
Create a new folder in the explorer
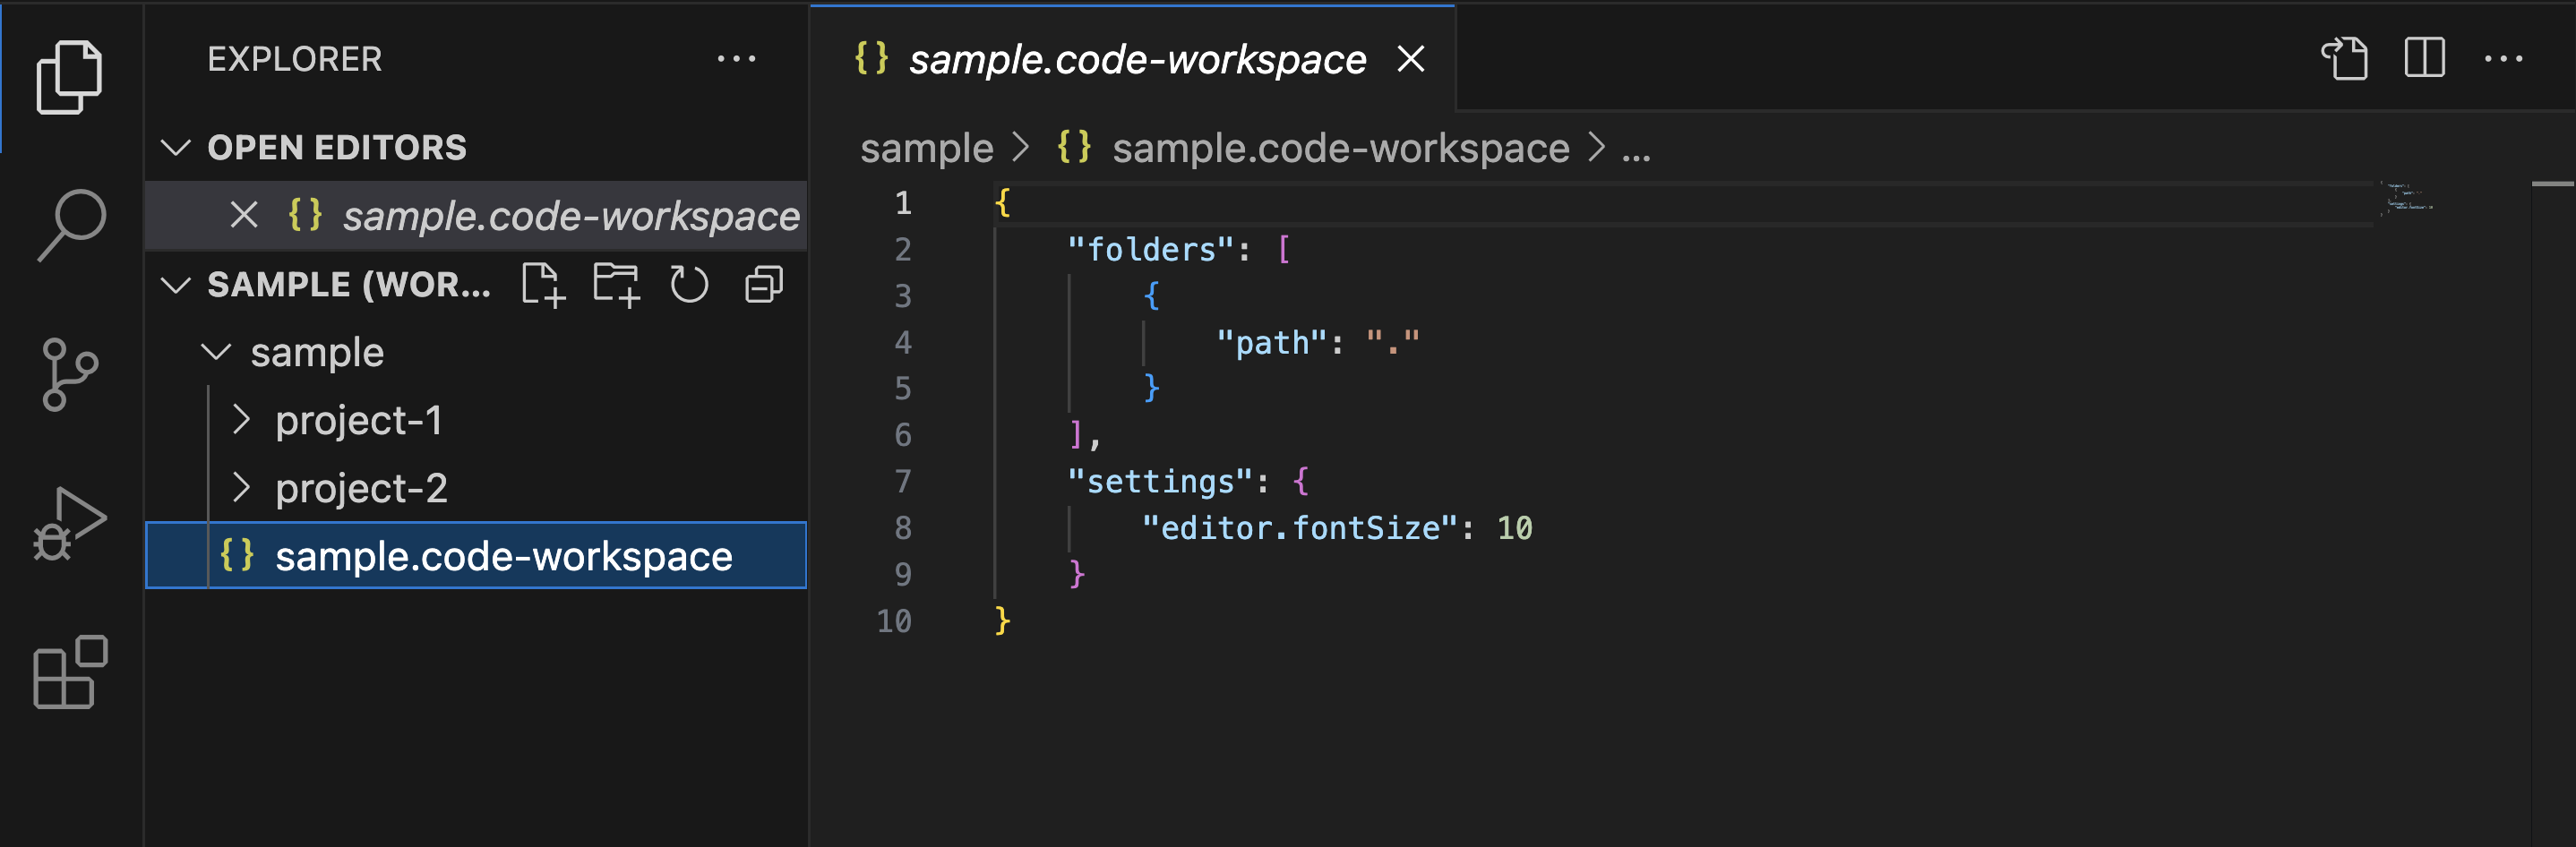(x=618, y=285)
